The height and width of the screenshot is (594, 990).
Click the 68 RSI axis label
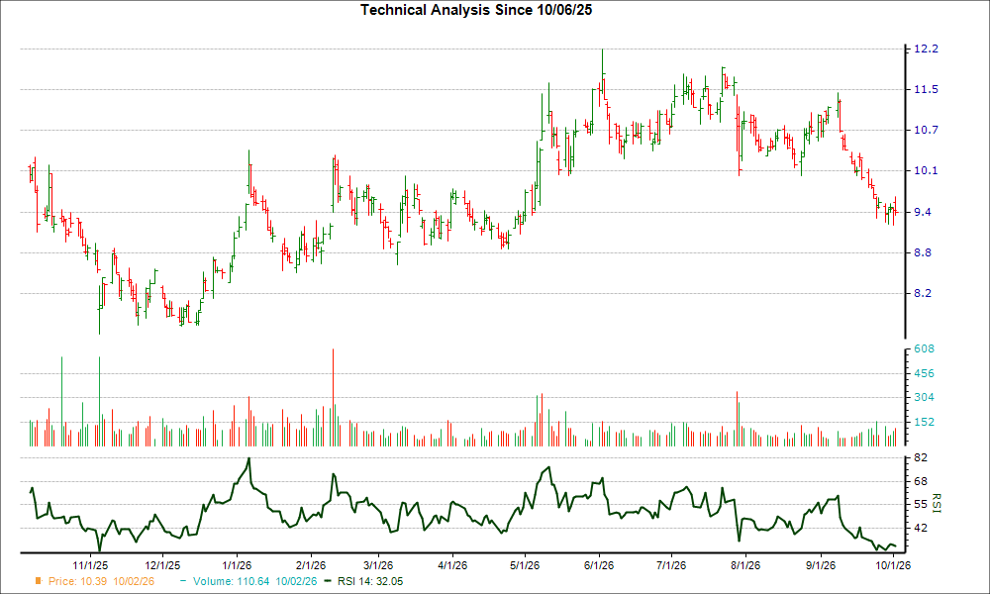(921, 481)
